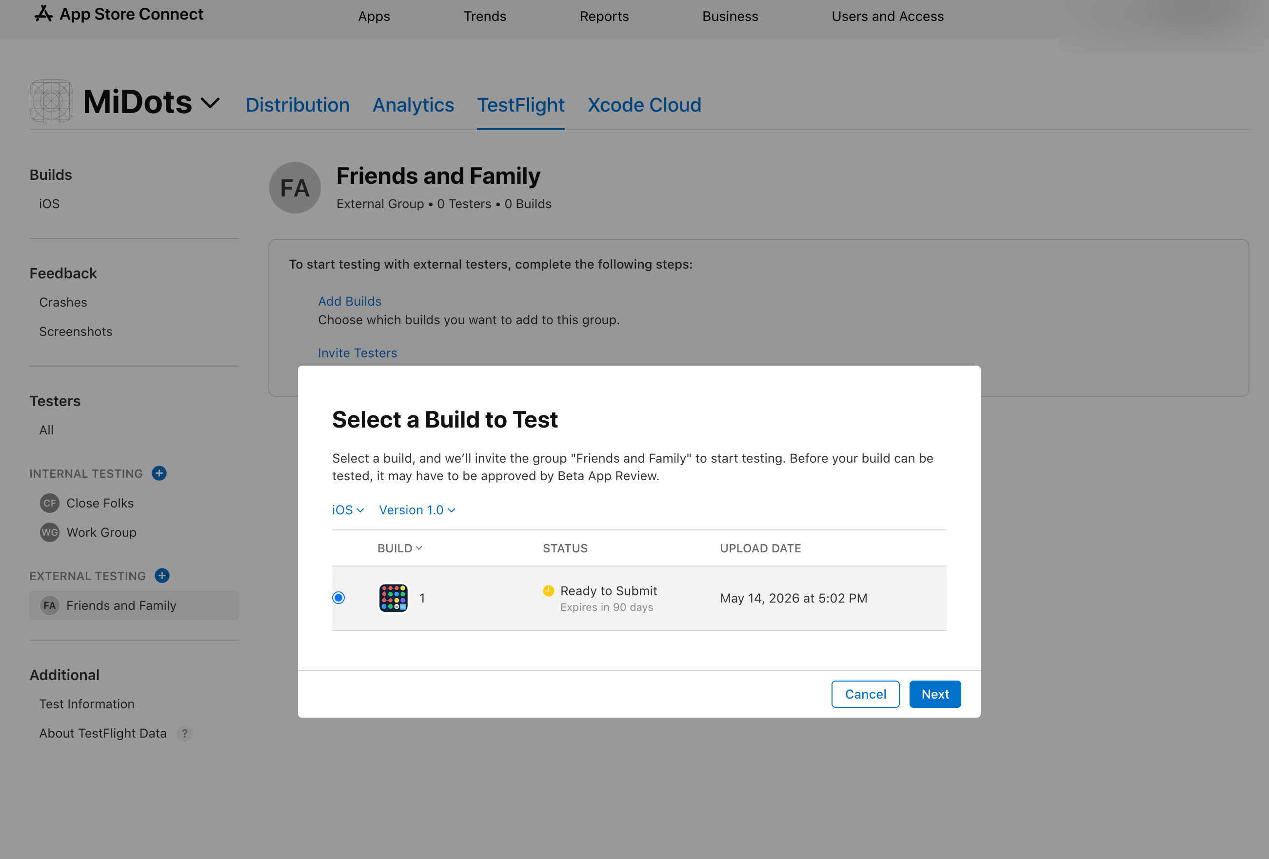Screen dimensions: 1269x859
Task: Switch to the TestFlight tab
Action: (521, 105)
